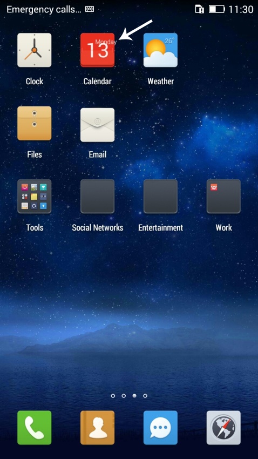This screenshot has height=459, width=258.
Task: Launch the Email app
Action: click(97, 125)
